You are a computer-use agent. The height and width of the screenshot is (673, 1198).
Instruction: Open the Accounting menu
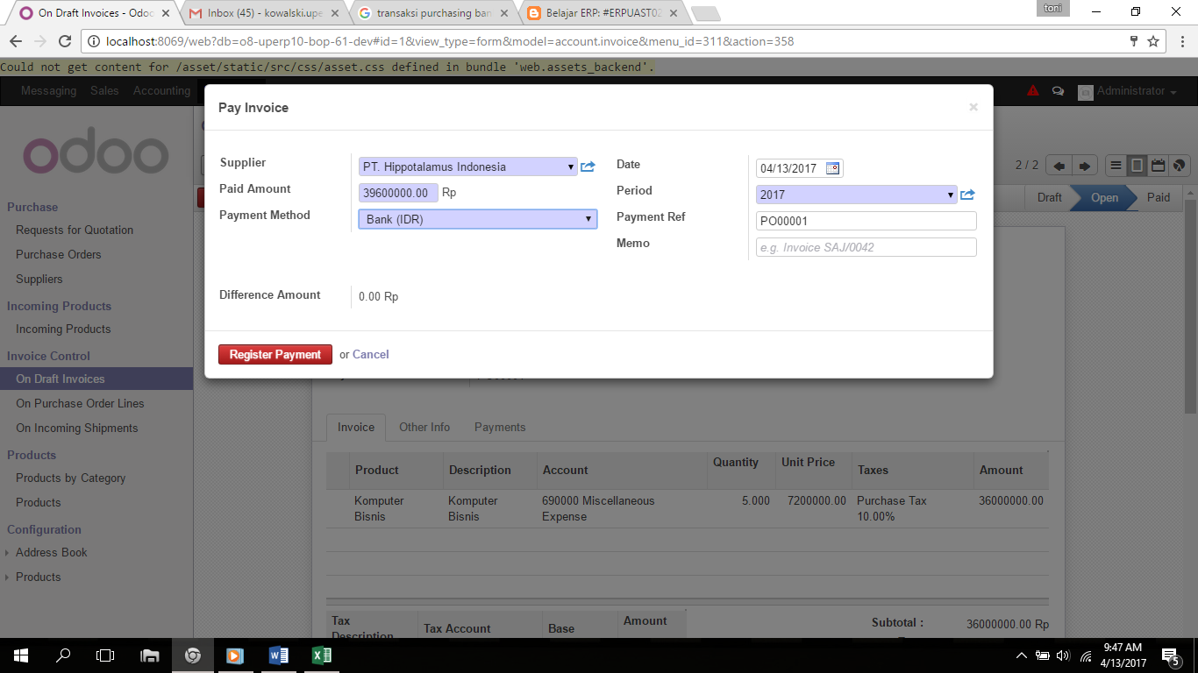[161, 89]
